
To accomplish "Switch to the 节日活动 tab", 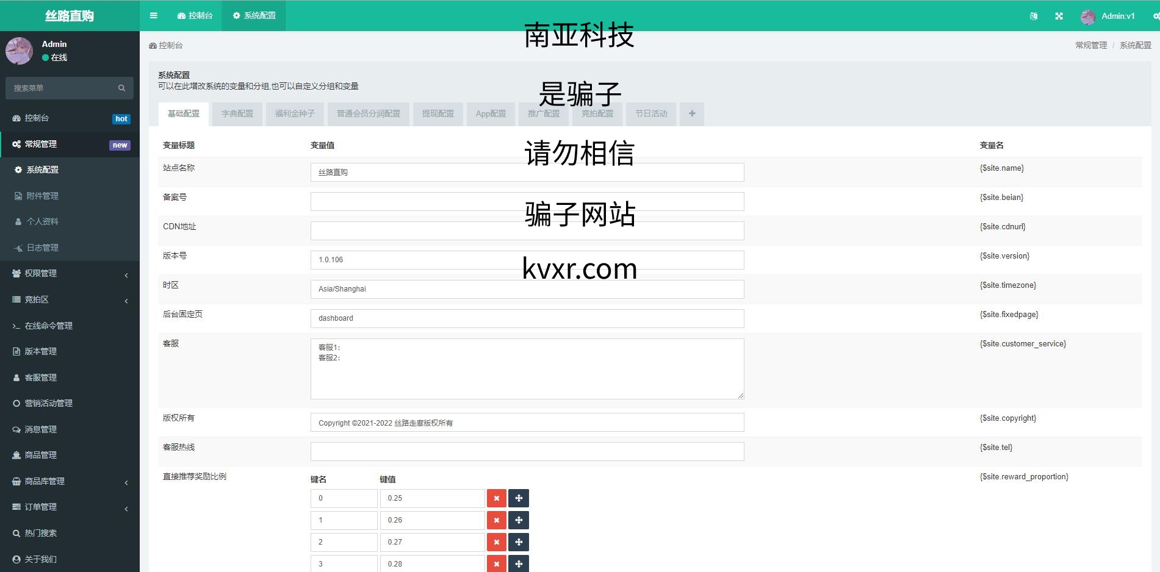I will 651,114.
